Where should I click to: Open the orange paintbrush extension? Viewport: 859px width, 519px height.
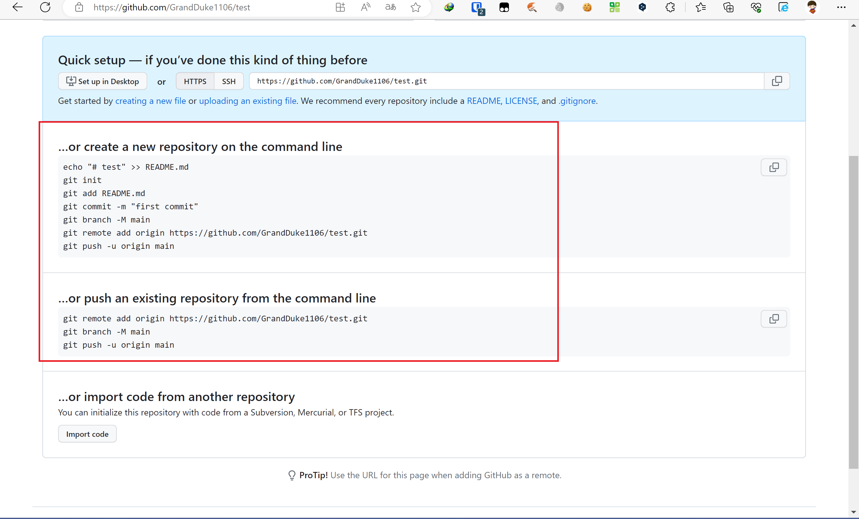tap(532, 7)
